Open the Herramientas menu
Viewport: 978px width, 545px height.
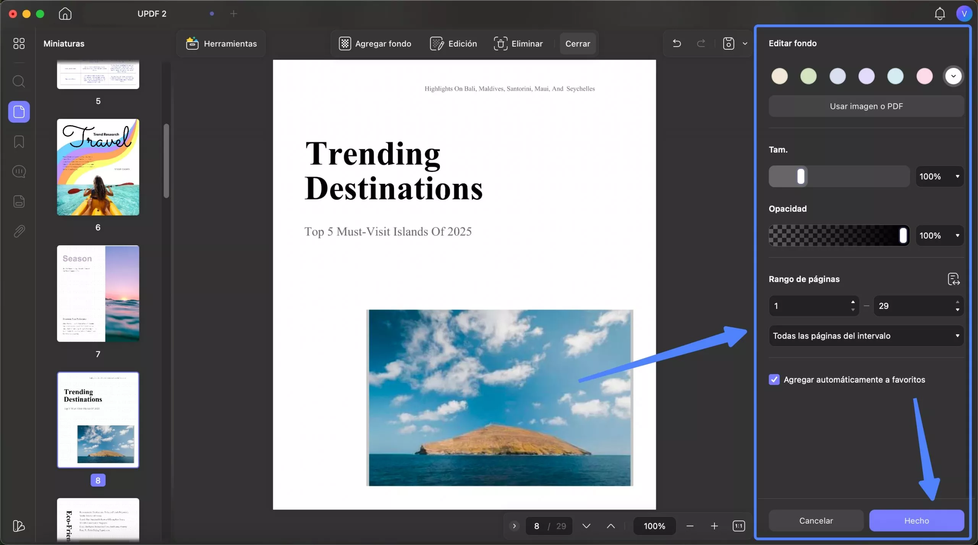tap(221, 44)
